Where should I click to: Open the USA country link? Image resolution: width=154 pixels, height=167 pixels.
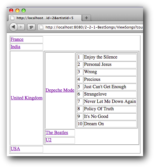click(x=15, y=149)
